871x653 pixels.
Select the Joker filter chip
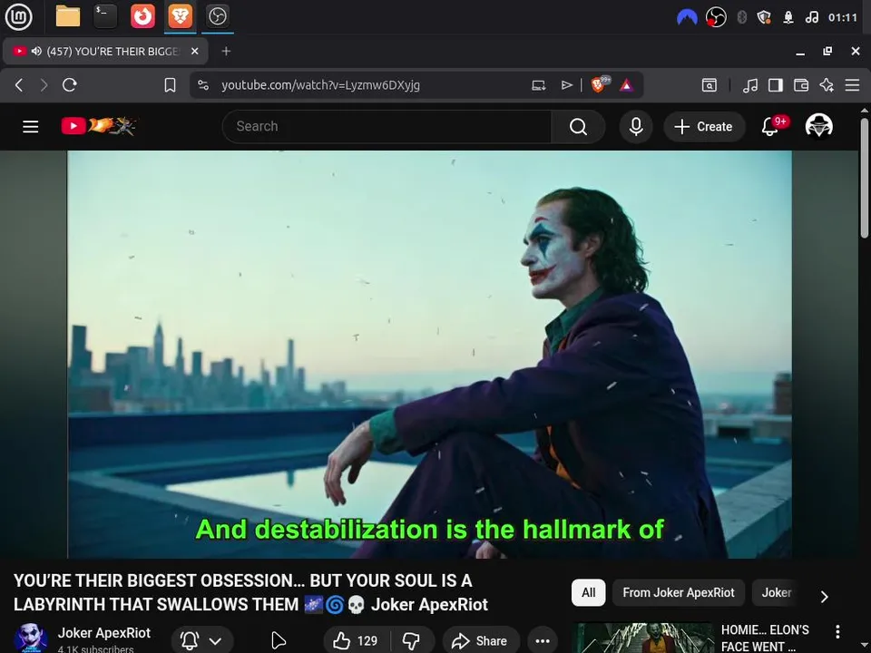pos(776,592)
